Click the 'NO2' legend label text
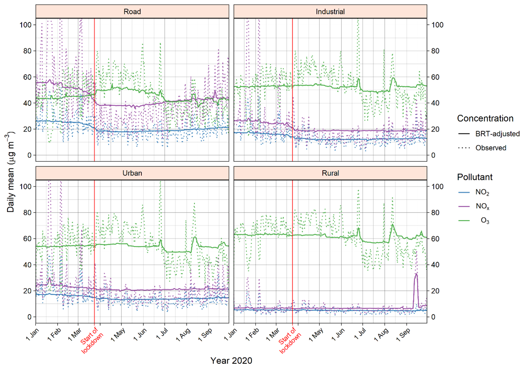This screenshot has height=370, width=529. (x=482, y=193)
